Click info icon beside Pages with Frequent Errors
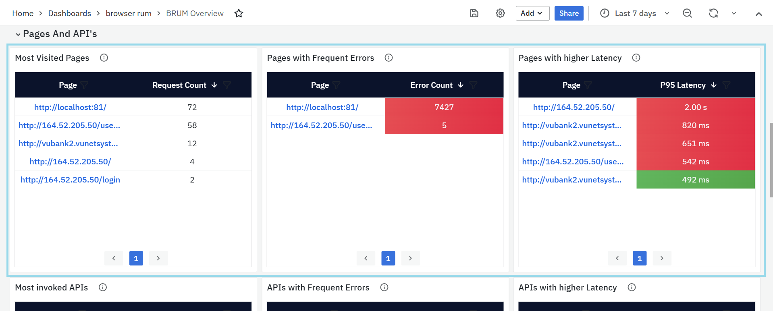 pos(389,58)
